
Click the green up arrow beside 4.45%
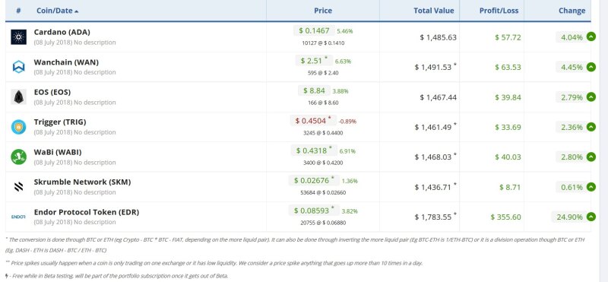[591, 67]
